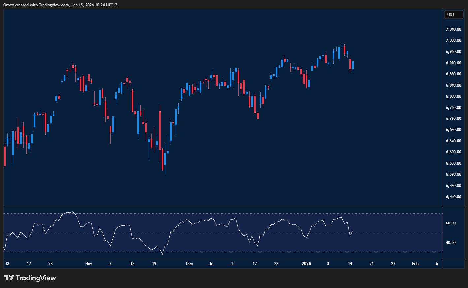The image size is (468, 288).
Task: Click the TradingView wordmark at bottom left
Action: point(36,278)
